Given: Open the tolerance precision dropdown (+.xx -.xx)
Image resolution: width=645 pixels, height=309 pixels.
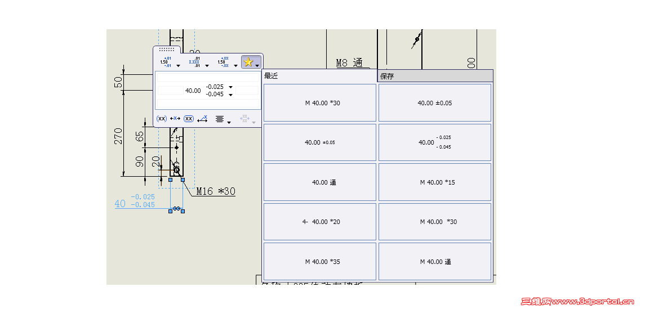Looking at the screenshot, I should click(235, 65).
